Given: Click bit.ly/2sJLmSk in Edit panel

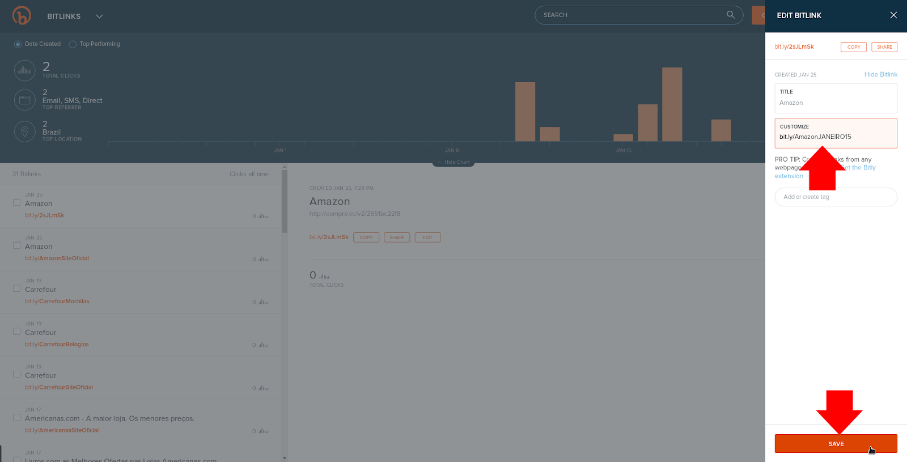Looking at the screenshot, I should click(x=794, y=47).
